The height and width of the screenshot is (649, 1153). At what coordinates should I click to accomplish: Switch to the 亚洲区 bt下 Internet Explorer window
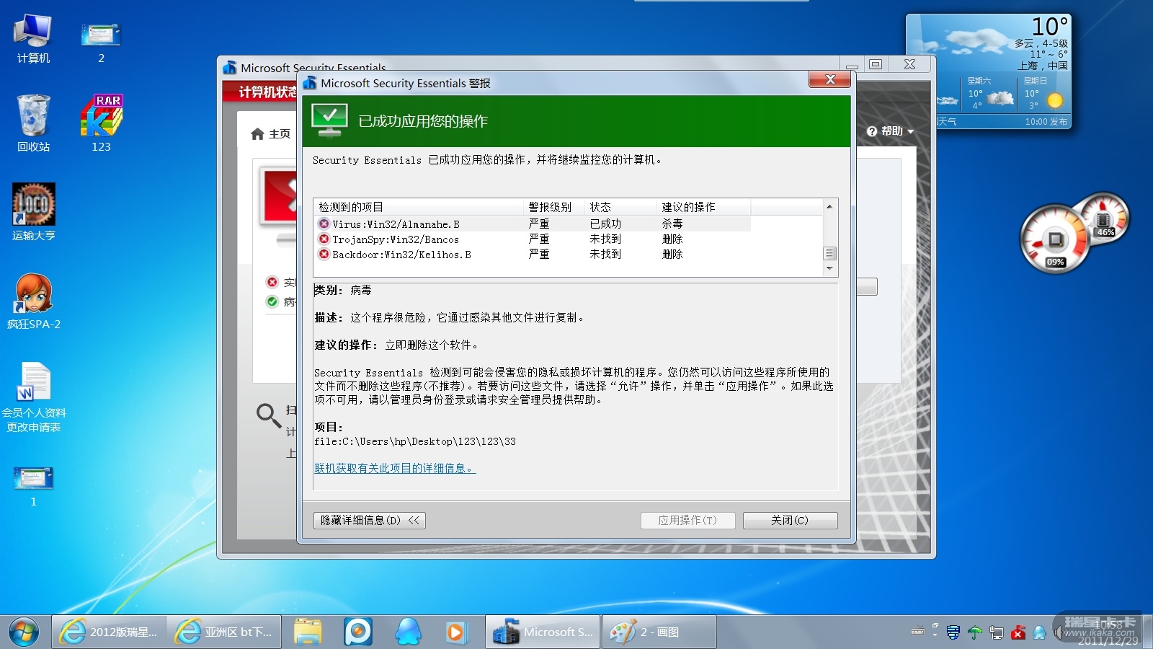(224, 632)
